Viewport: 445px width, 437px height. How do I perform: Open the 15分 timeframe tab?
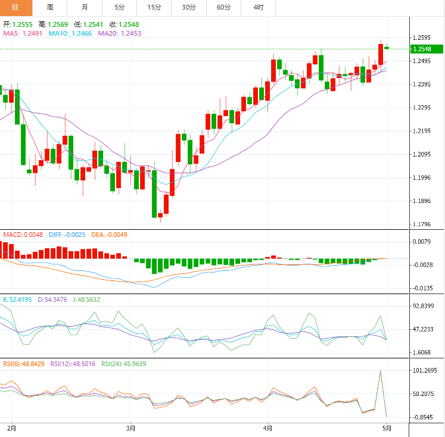154,8
